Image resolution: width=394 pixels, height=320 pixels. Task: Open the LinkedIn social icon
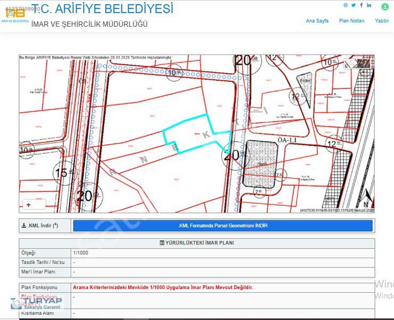click(x=369, y=5)
